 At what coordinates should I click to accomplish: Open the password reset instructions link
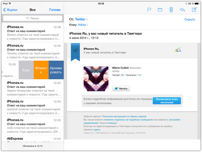click(124, 116)
